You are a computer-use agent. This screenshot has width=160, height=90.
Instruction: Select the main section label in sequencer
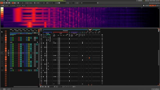pyautogui.click(x=11, y=42)
